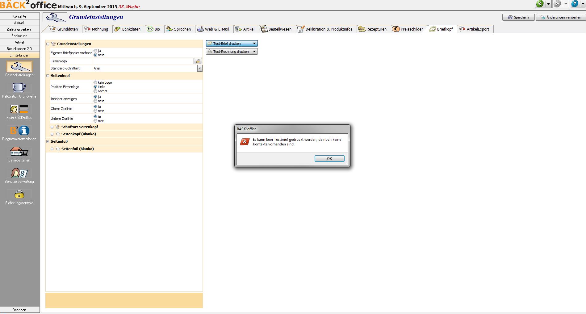Viewport: 586px width, 314px height.
Task: Select 'rechts' for Position Firmenlogo
Action: coord(95,91)
